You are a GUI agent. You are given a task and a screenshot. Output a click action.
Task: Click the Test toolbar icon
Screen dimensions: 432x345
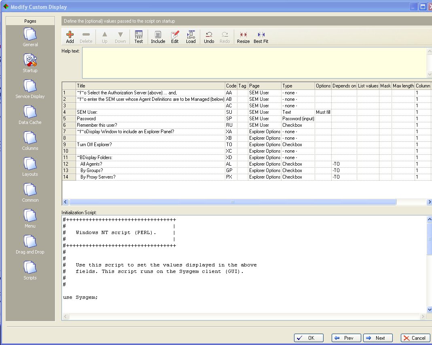pyautogui.click(x=139, y=37)
